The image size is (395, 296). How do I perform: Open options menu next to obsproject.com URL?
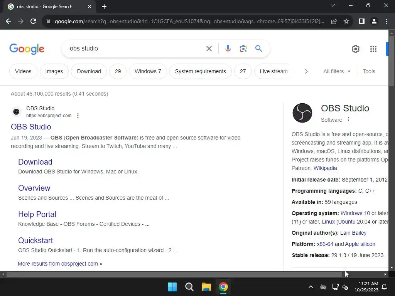point(78,116)
